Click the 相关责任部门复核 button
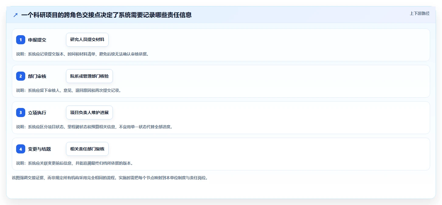442x205 pixels. point(87,149)
